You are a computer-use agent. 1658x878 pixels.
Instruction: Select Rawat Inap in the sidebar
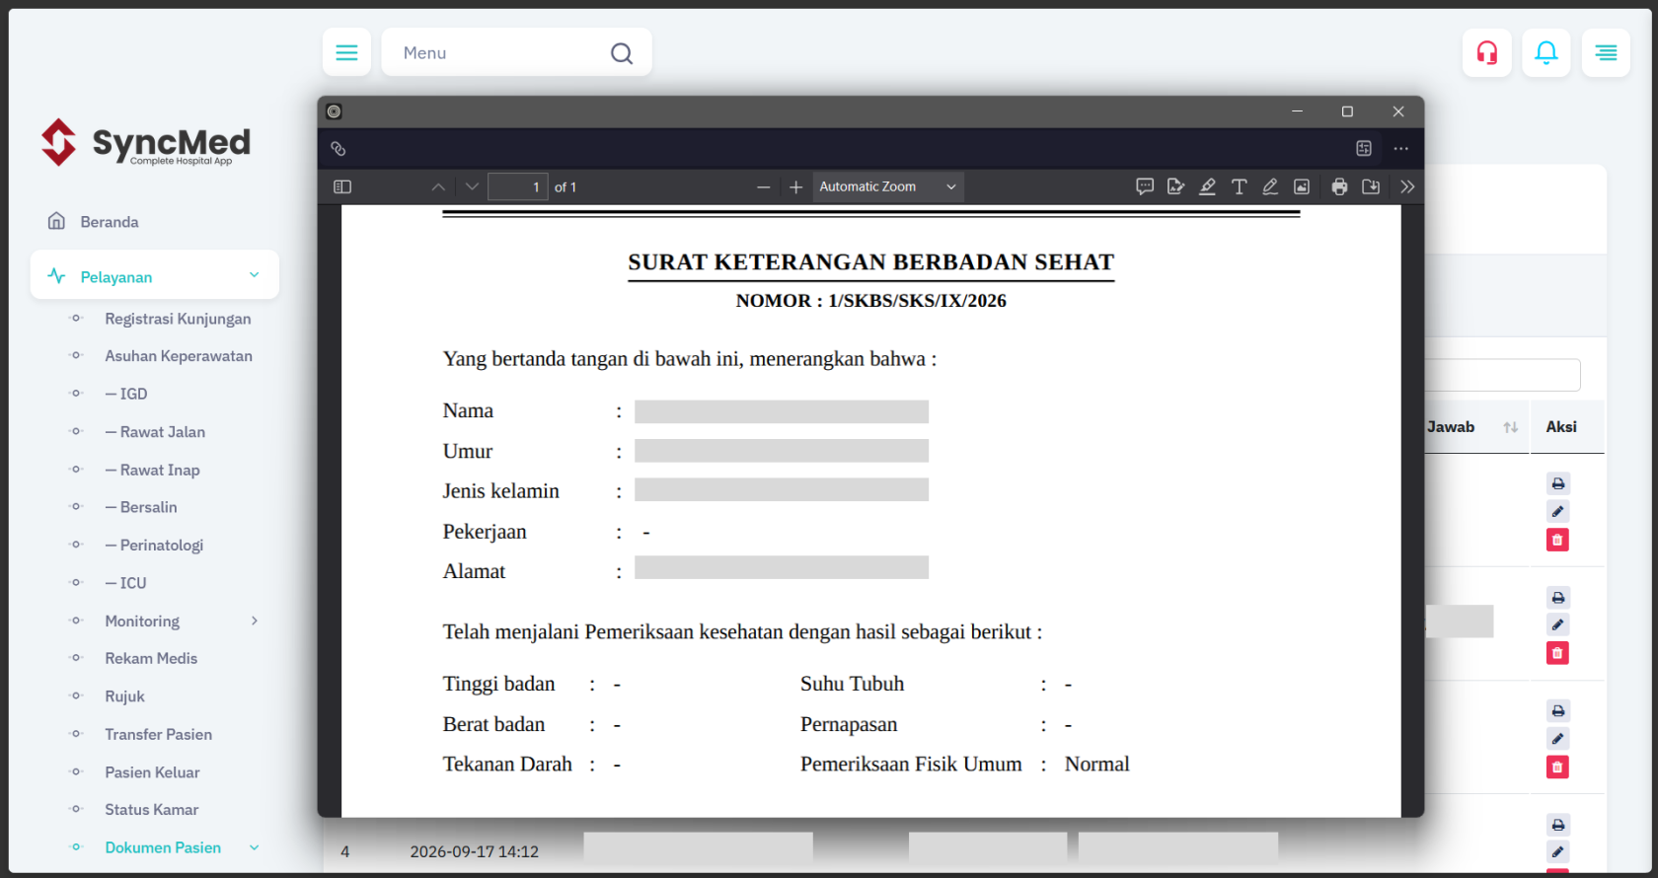click(152, 471)
